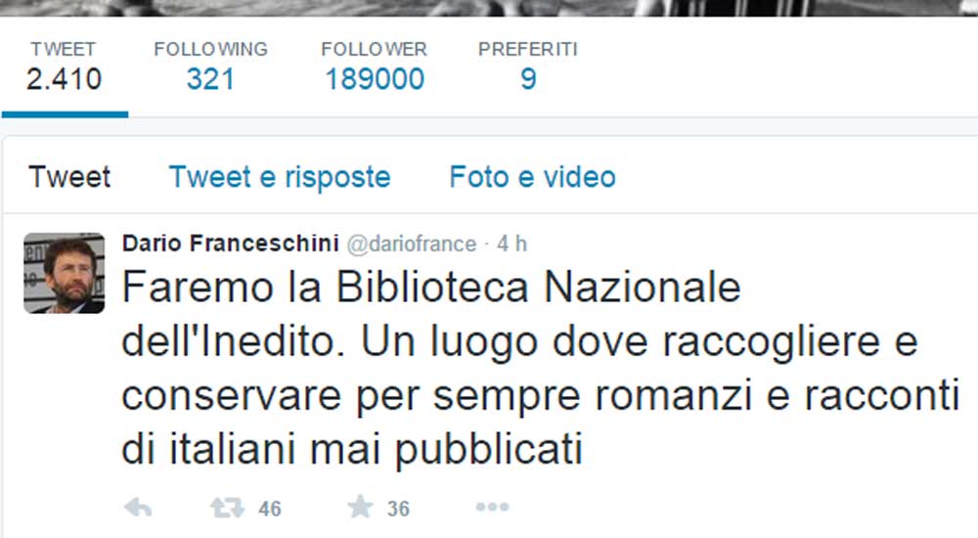Image resolution: width=978 pixels, height=538 pixels.
Task: Click the 189000 follower number
Action: (375, 79)
